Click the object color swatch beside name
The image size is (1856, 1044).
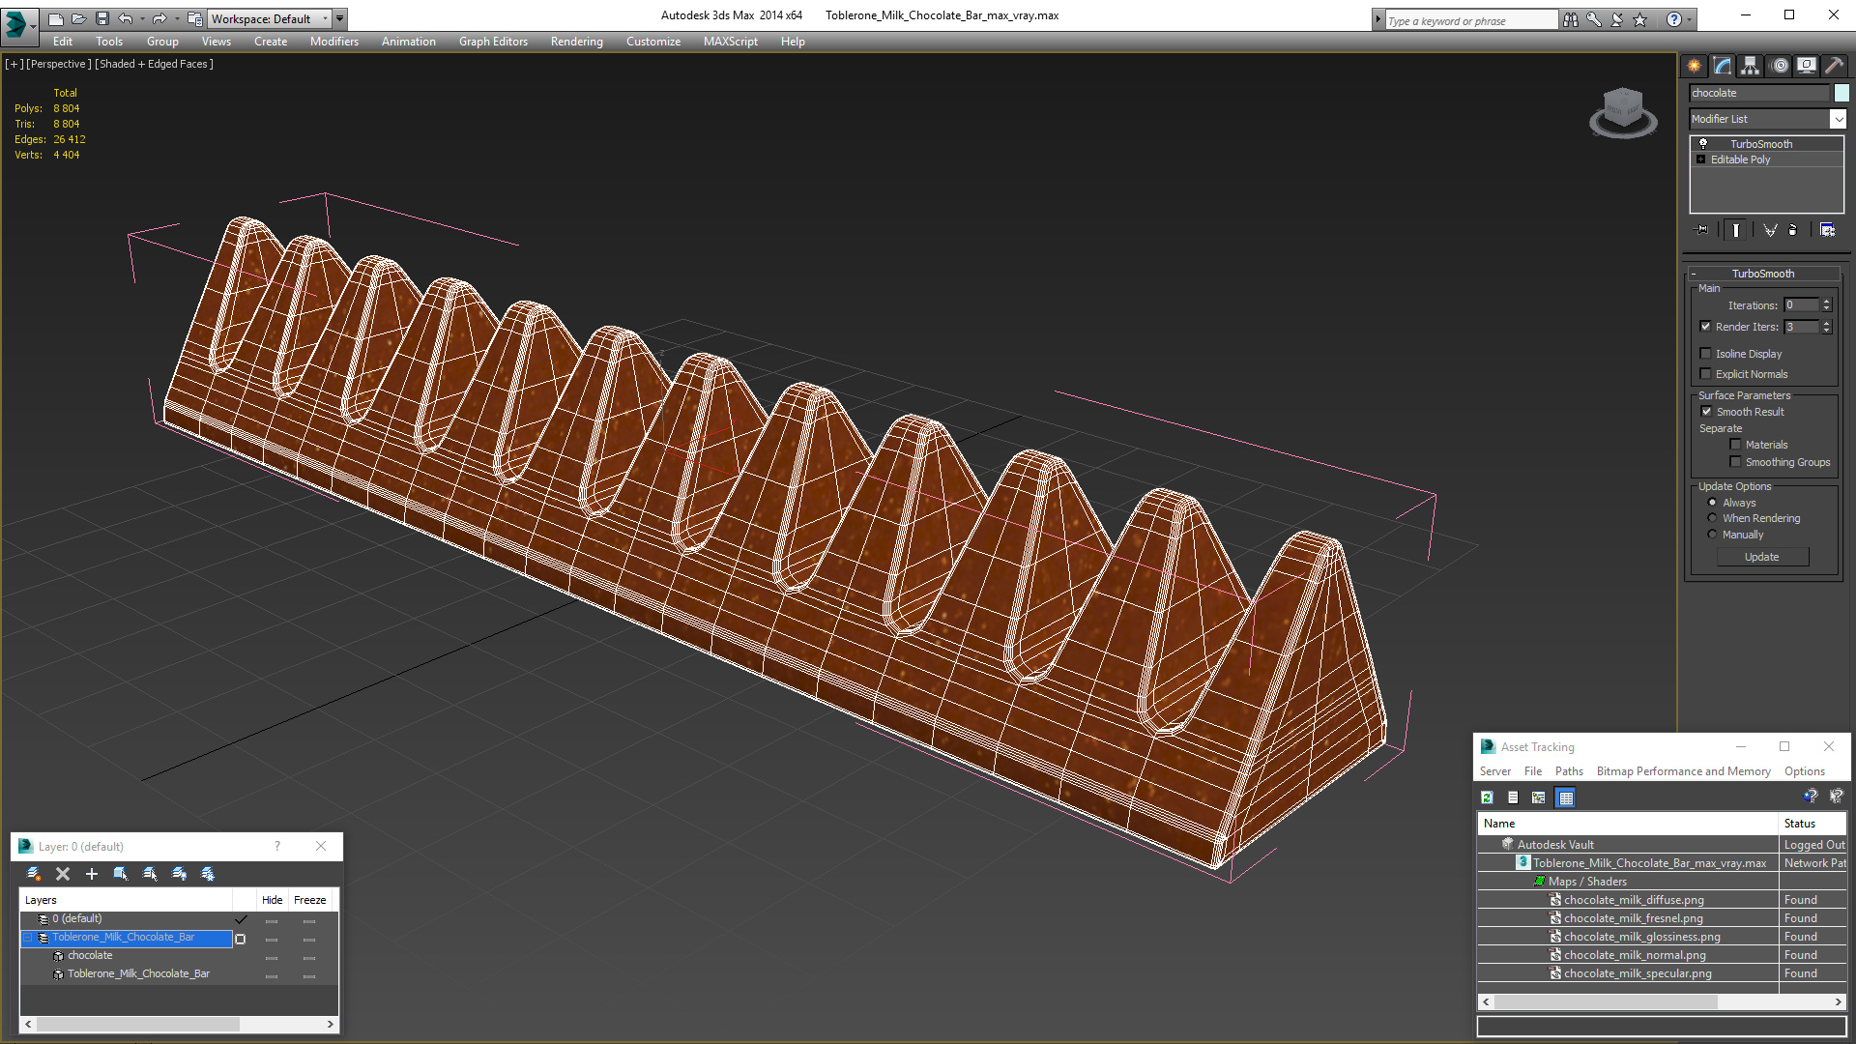coord(1841,93)
